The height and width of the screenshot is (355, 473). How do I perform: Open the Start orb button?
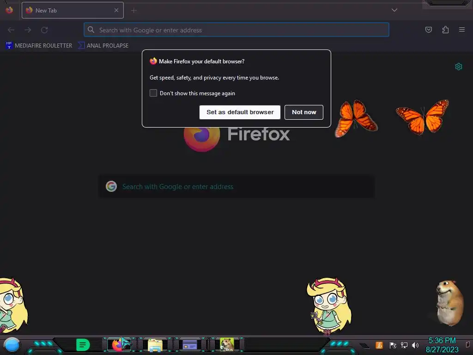pos(12,345)
